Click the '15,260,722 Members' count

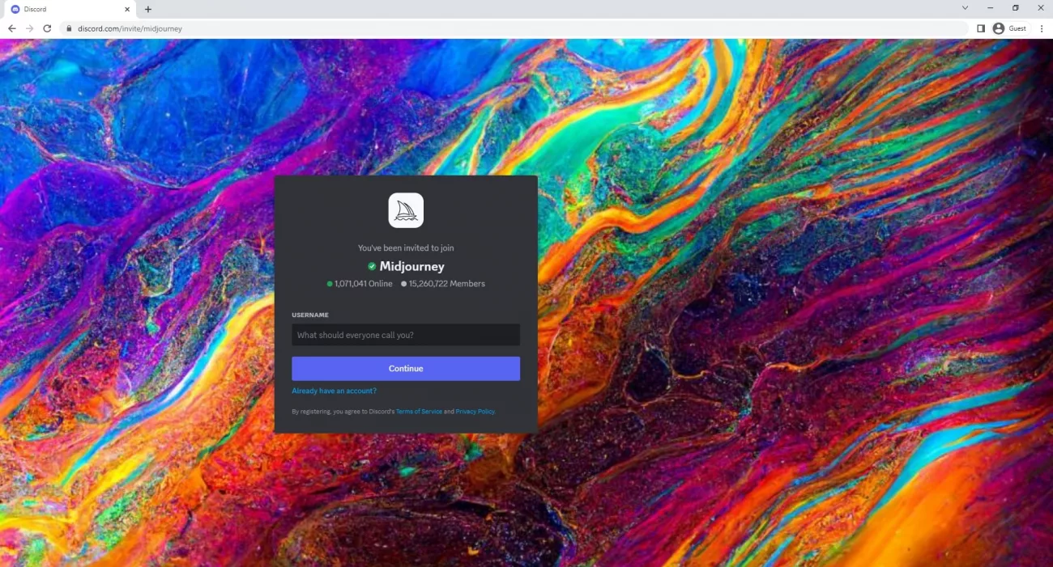(x=443, y=284)
